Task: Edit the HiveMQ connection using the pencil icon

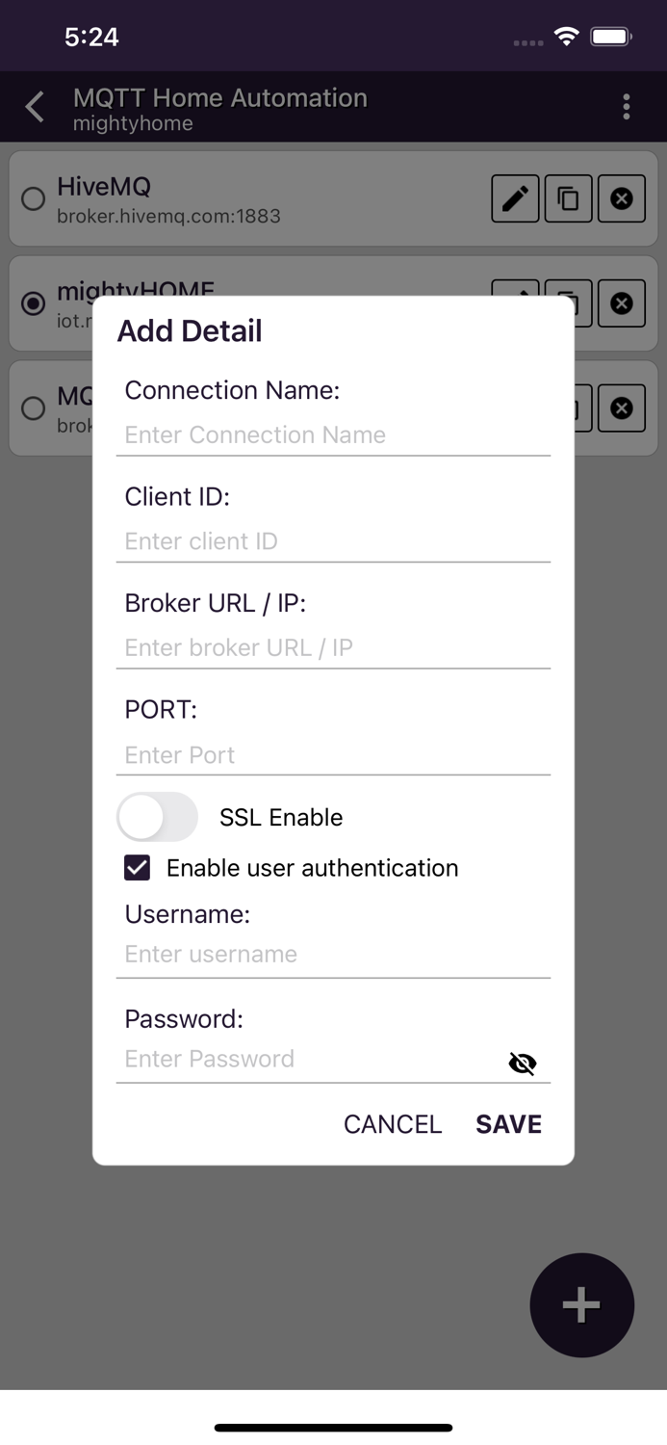Action: [515, 198]
